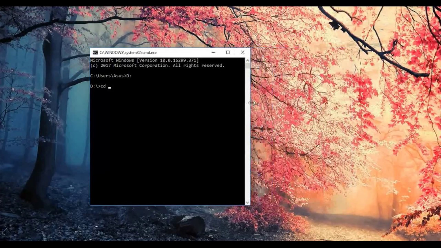This screenshot has width=441, height=248.
Task: Close the Command Prompt window
Action: click(243, 52)
